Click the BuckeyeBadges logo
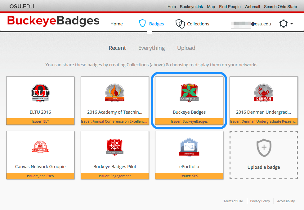Viewport: 304px width, 210px height. coord(53,21)
